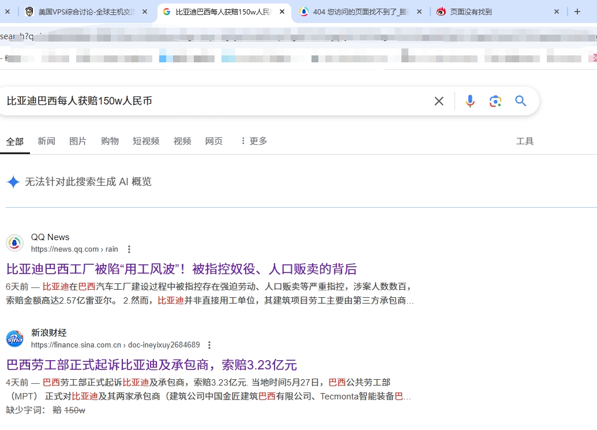Select the 图片 search filter

pyautogui.click(x=78, y=141)
